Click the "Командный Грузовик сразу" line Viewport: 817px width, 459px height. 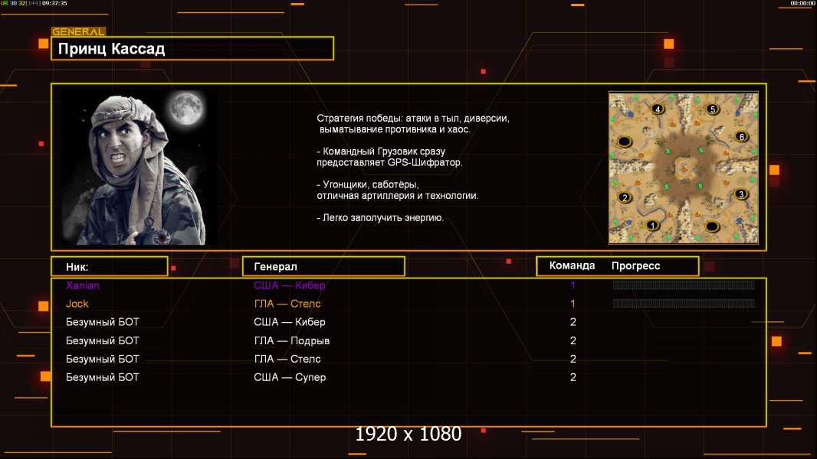tap(381, 151)
